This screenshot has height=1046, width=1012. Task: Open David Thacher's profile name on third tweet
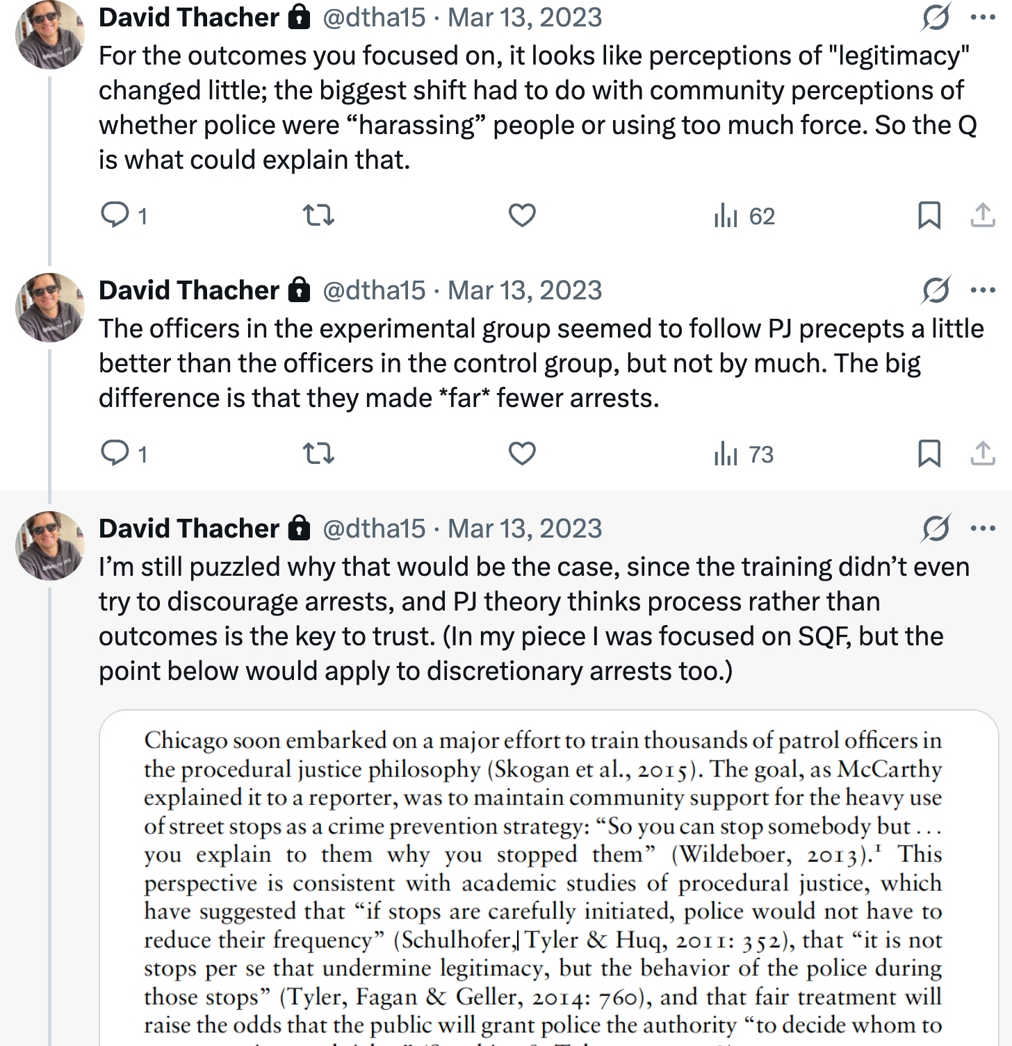coord(188,529)
